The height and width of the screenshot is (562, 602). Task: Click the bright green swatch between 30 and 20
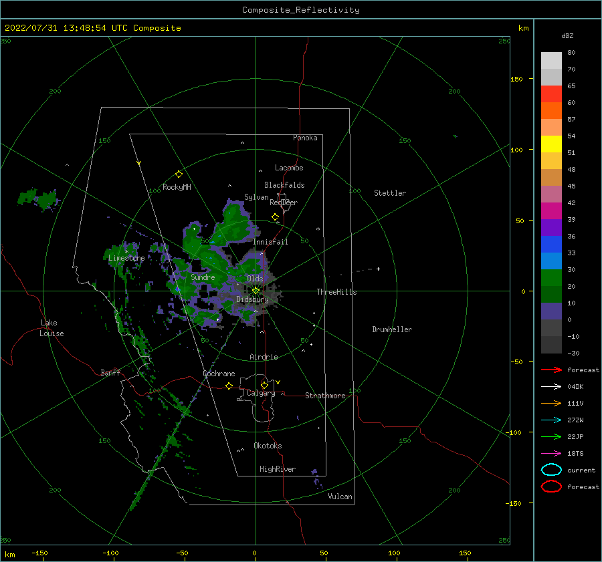pos(551,278)
